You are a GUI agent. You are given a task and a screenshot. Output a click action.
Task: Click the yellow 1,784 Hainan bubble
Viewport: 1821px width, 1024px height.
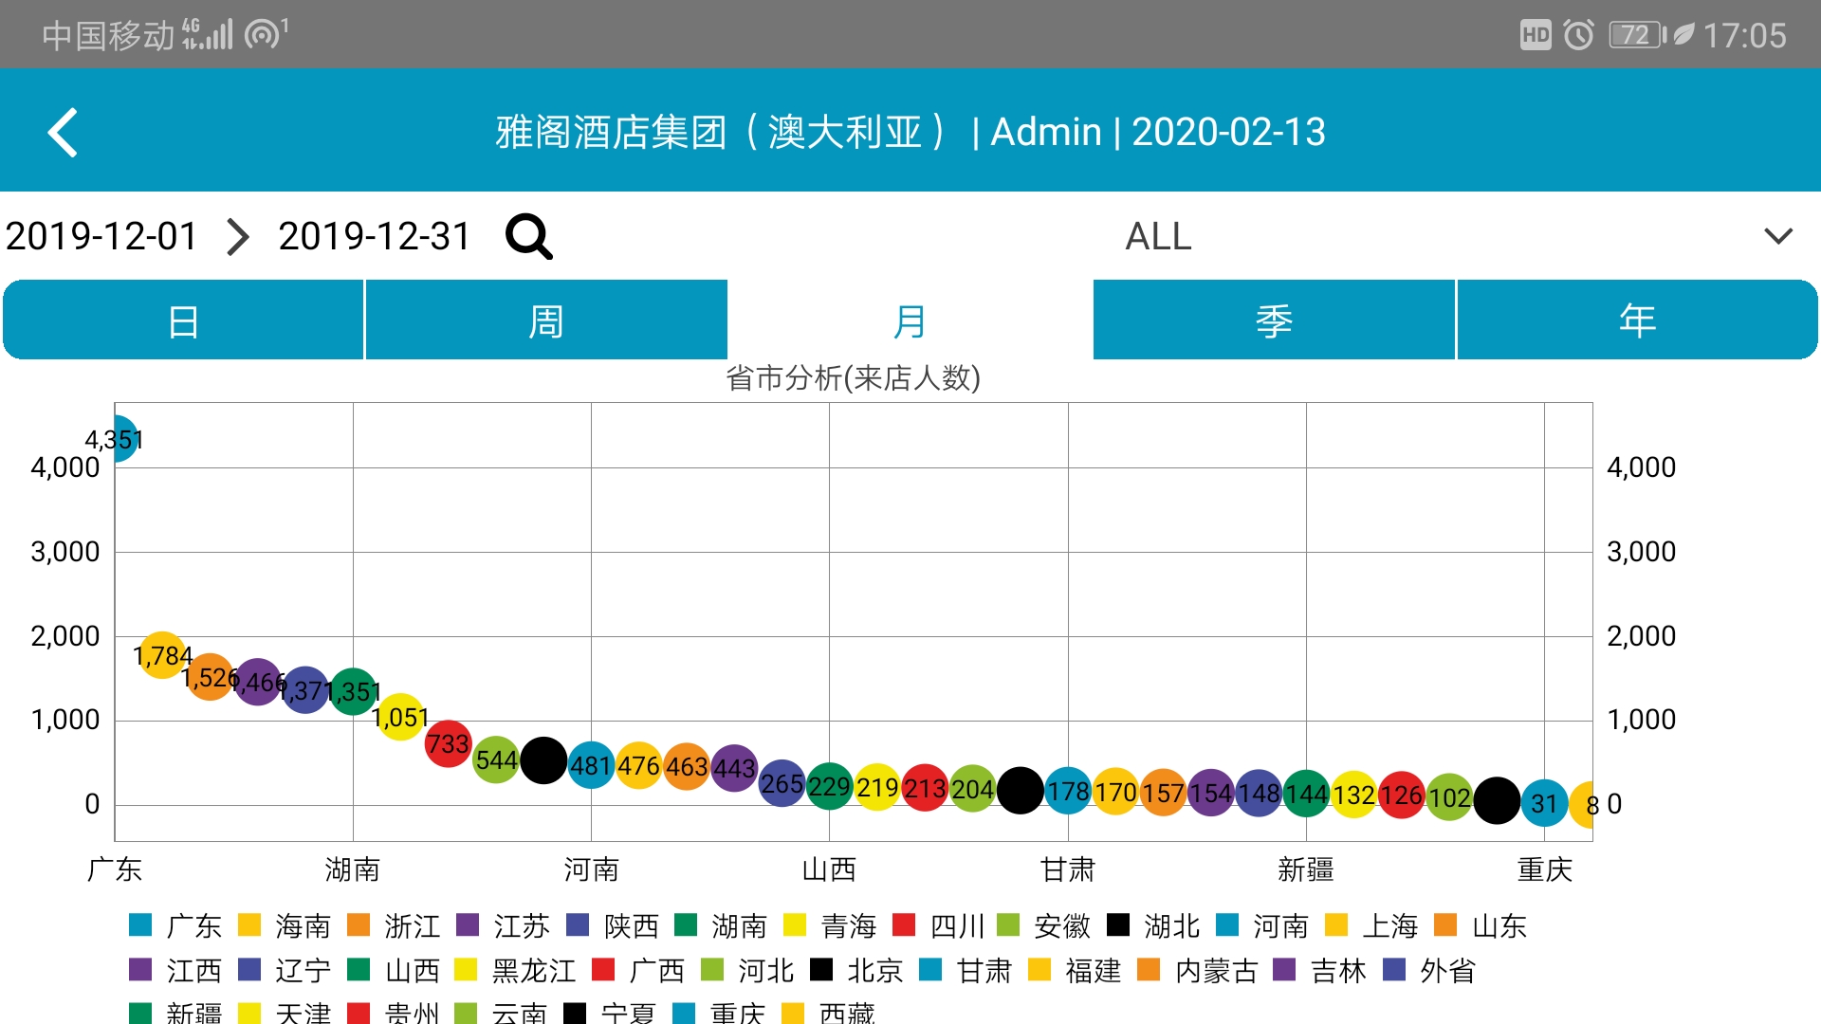point(162,654)
